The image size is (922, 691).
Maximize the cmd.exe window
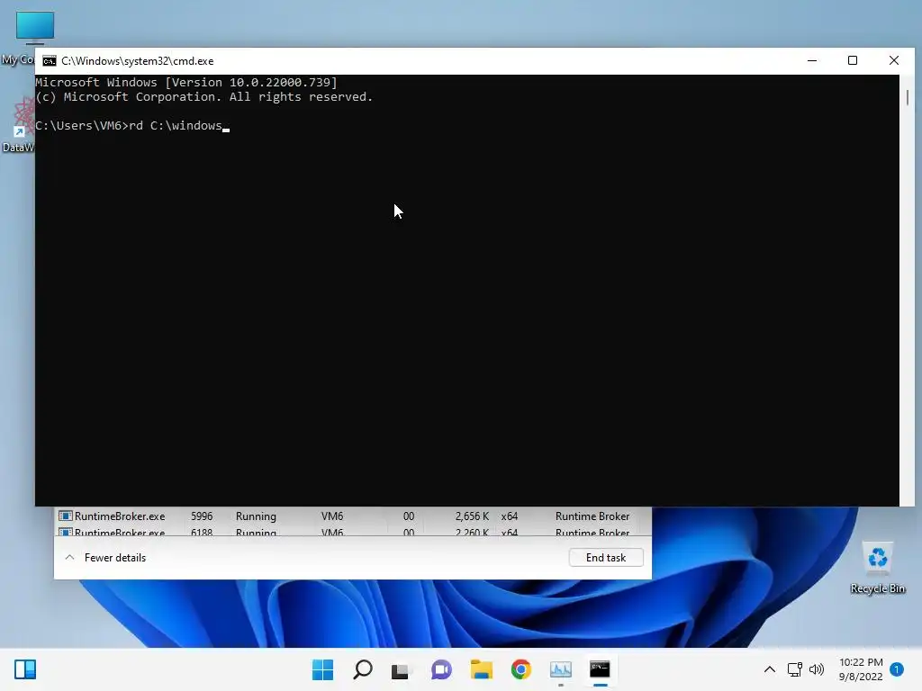point(853,60)
